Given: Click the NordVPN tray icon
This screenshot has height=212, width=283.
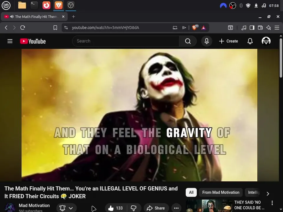Looking at the screenshot, I should (223, 6).
